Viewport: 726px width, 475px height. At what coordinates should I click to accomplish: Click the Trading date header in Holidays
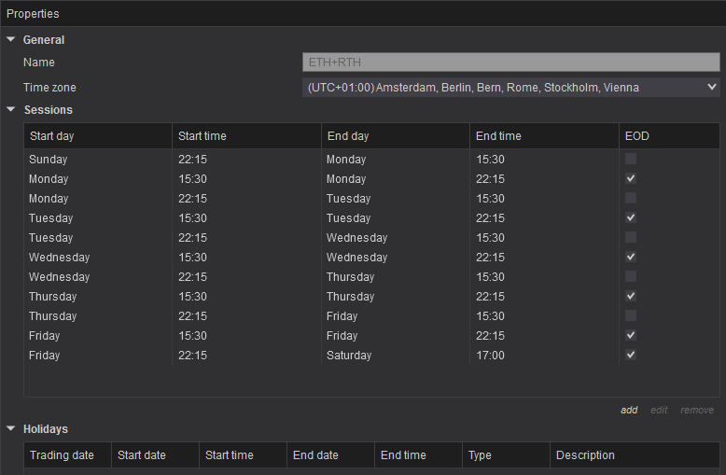coord(67,455)
